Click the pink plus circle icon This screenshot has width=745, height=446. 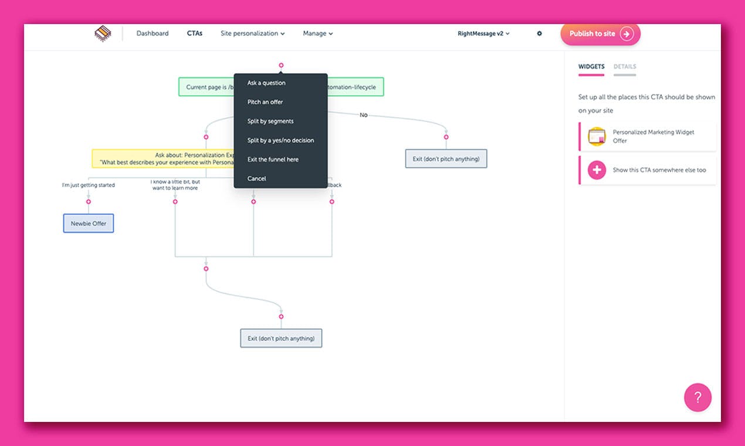tap(597, 170)
